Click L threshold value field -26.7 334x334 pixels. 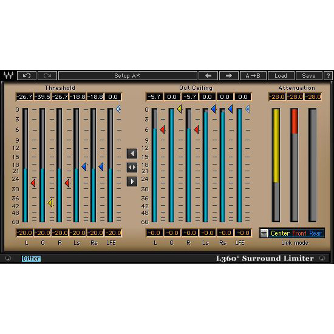pyautogui.click(x=24, y=97)
